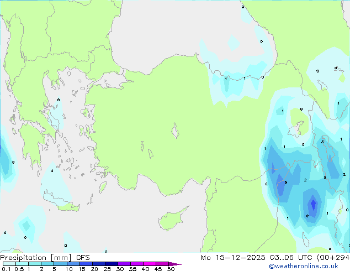The image size is (350, 271).
Task: Click the "Precipitation [mm]" title text
Action: pyautogui.click(x=36, y=258)
